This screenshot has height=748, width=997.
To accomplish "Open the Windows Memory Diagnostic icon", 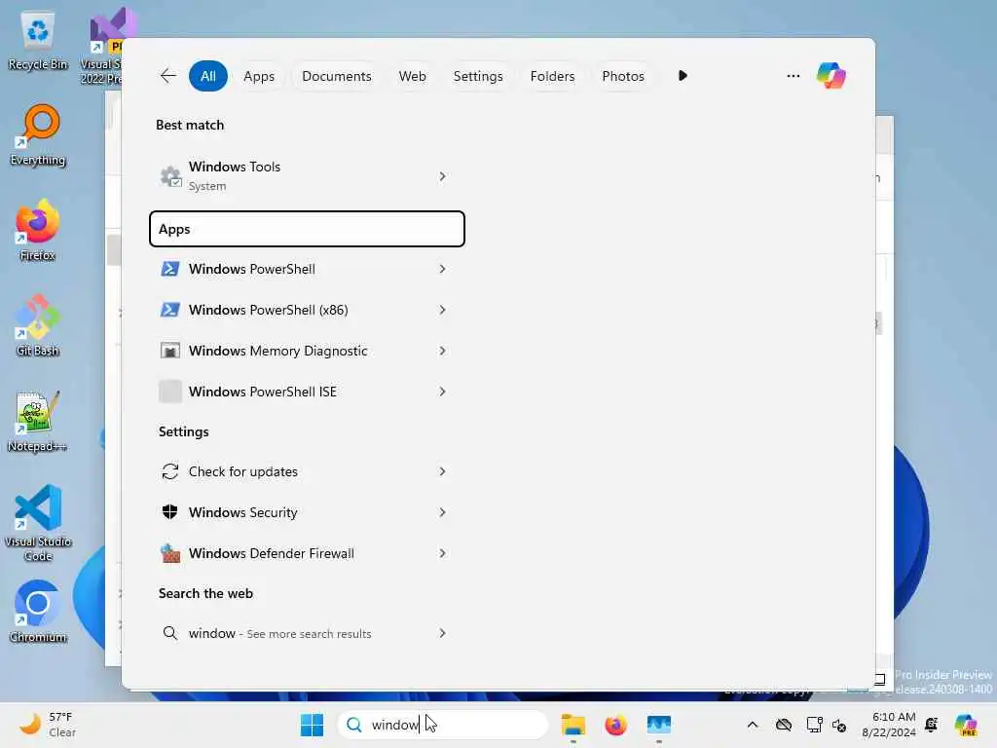I will pos(169,351).
